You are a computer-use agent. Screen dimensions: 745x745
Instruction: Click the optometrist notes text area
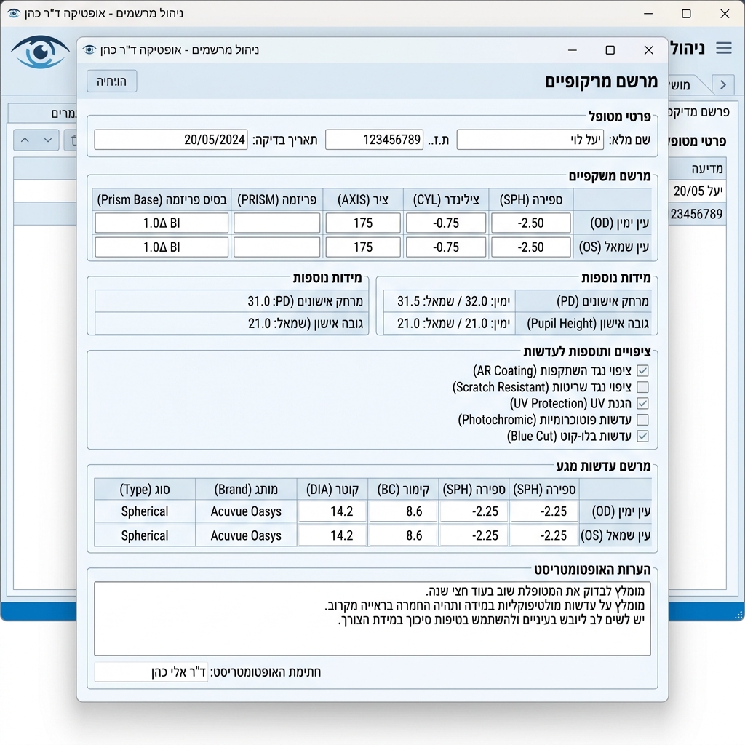(372, 618)
